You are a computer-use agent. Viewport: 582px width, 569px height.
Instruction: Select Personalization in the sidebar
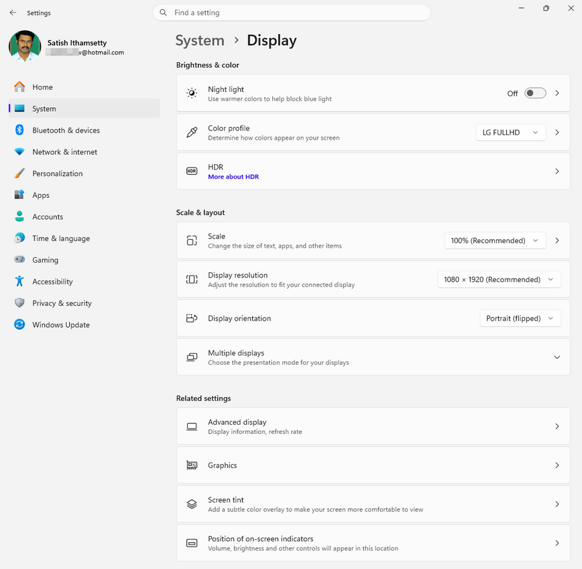(84, 173)
